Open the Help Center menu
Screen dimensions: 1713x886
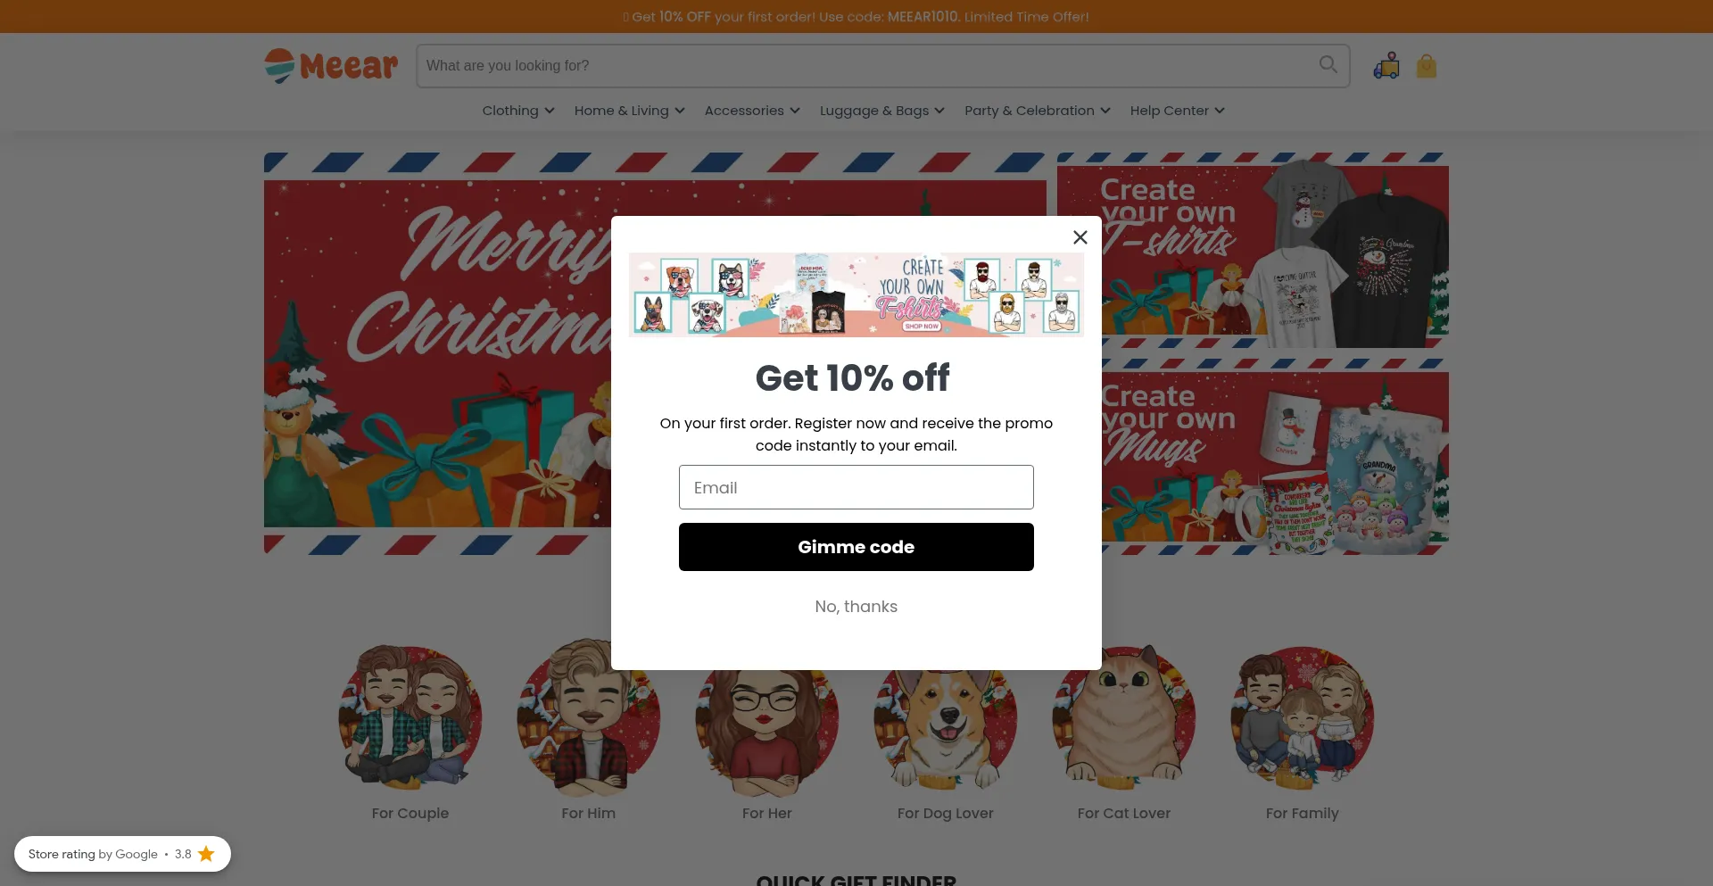tap(1177, 111)
